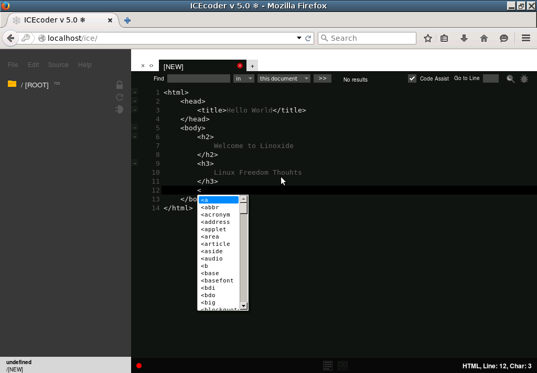Switch to split pane editor view
Image resolution: width=537 pixels, height=373 pixels.
point(342,366)
